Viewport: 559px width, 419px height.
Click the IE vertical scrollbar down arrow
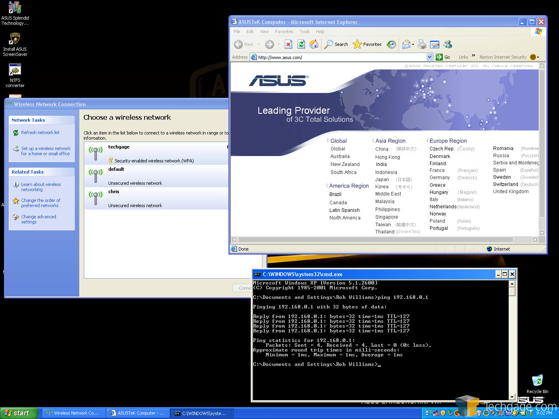click(x=542, y=233)
